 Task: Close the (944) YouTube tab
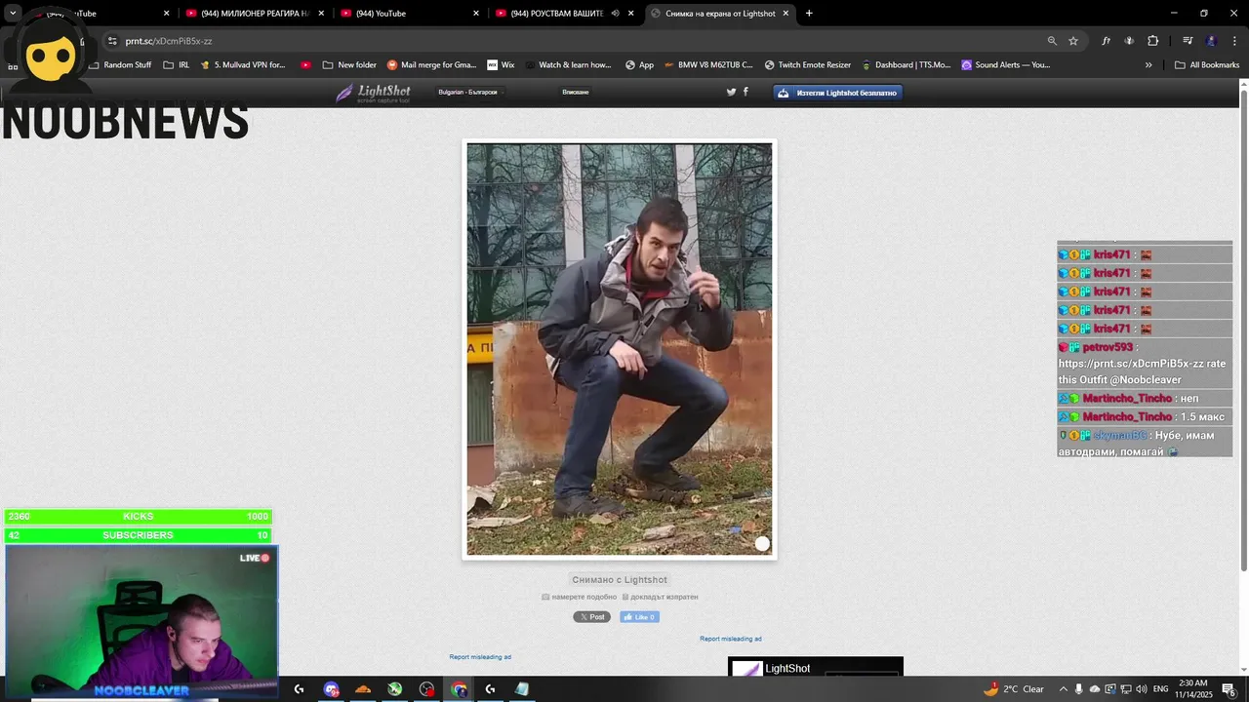476,14
